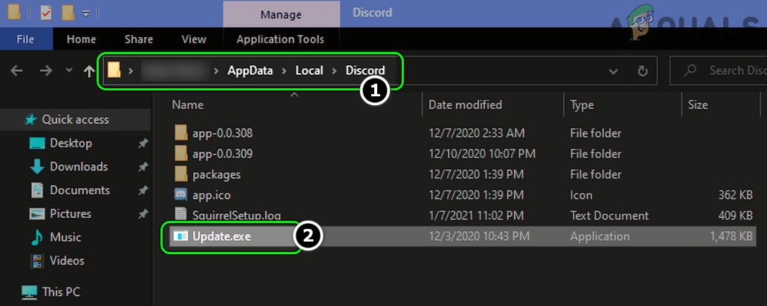
Task: Open the File menu
Action: click(25, 39)
